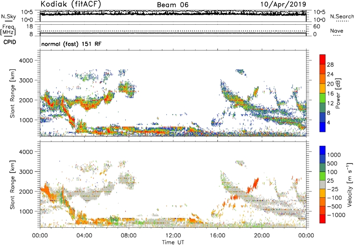Viewport: 354px width, 245px height.
Task: Click the '04:00' time axis tick label
Action: point(84,236)
